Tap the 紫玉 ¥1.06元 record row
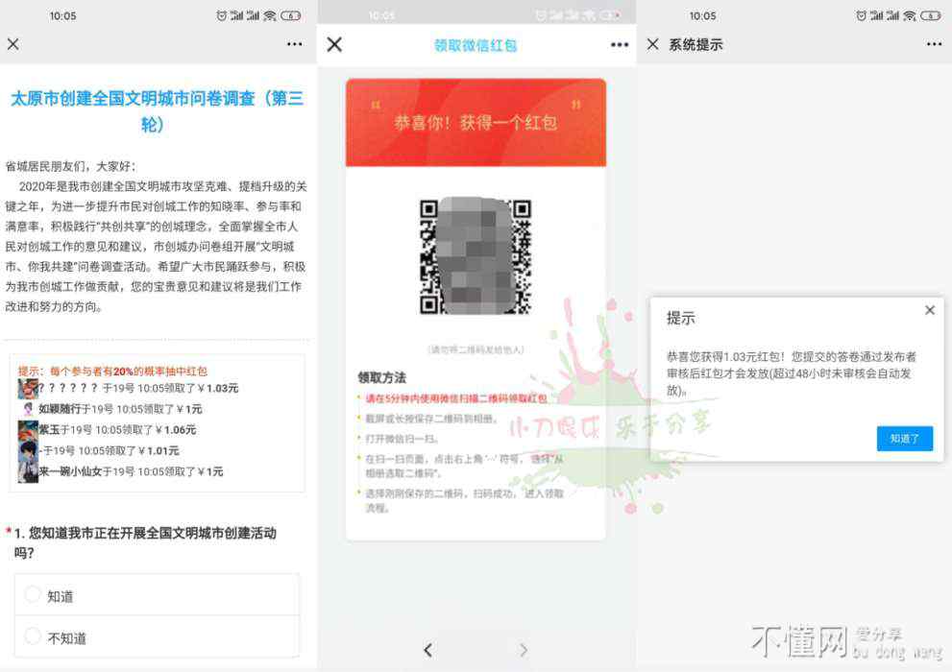Viewport: 952px width, 672px height. [x=107, y=430]
